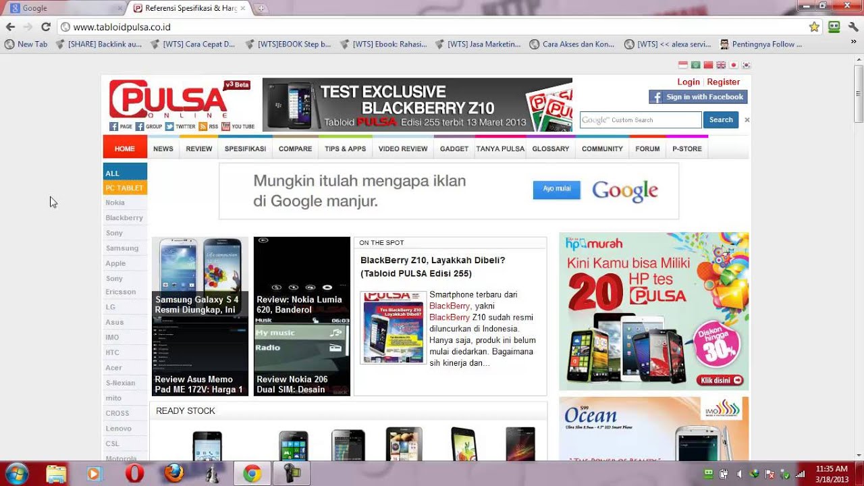
Task: Select Samsung in the brand list
Action: 122,248
